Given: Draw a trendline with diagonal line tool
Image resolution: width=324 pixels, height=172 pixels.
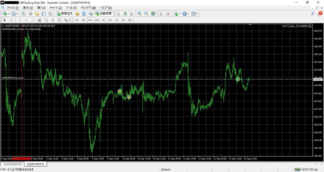Looking at the screenshot, I should point(33,20).
